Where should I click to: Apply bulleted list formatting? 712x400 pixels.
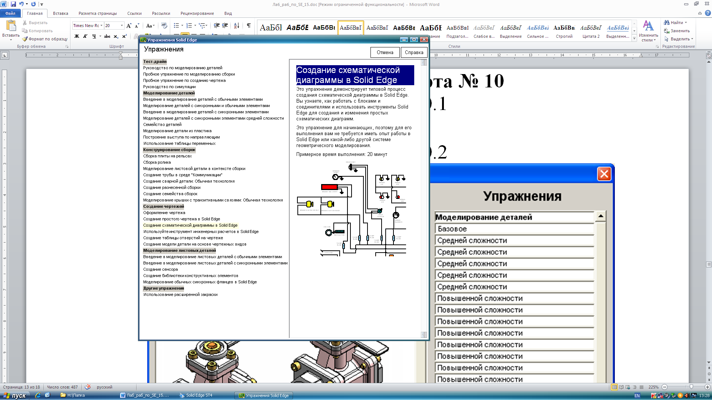177,26
